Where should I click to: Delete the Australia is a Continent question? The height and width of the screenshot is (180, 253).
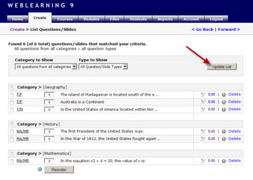point(235,102)
